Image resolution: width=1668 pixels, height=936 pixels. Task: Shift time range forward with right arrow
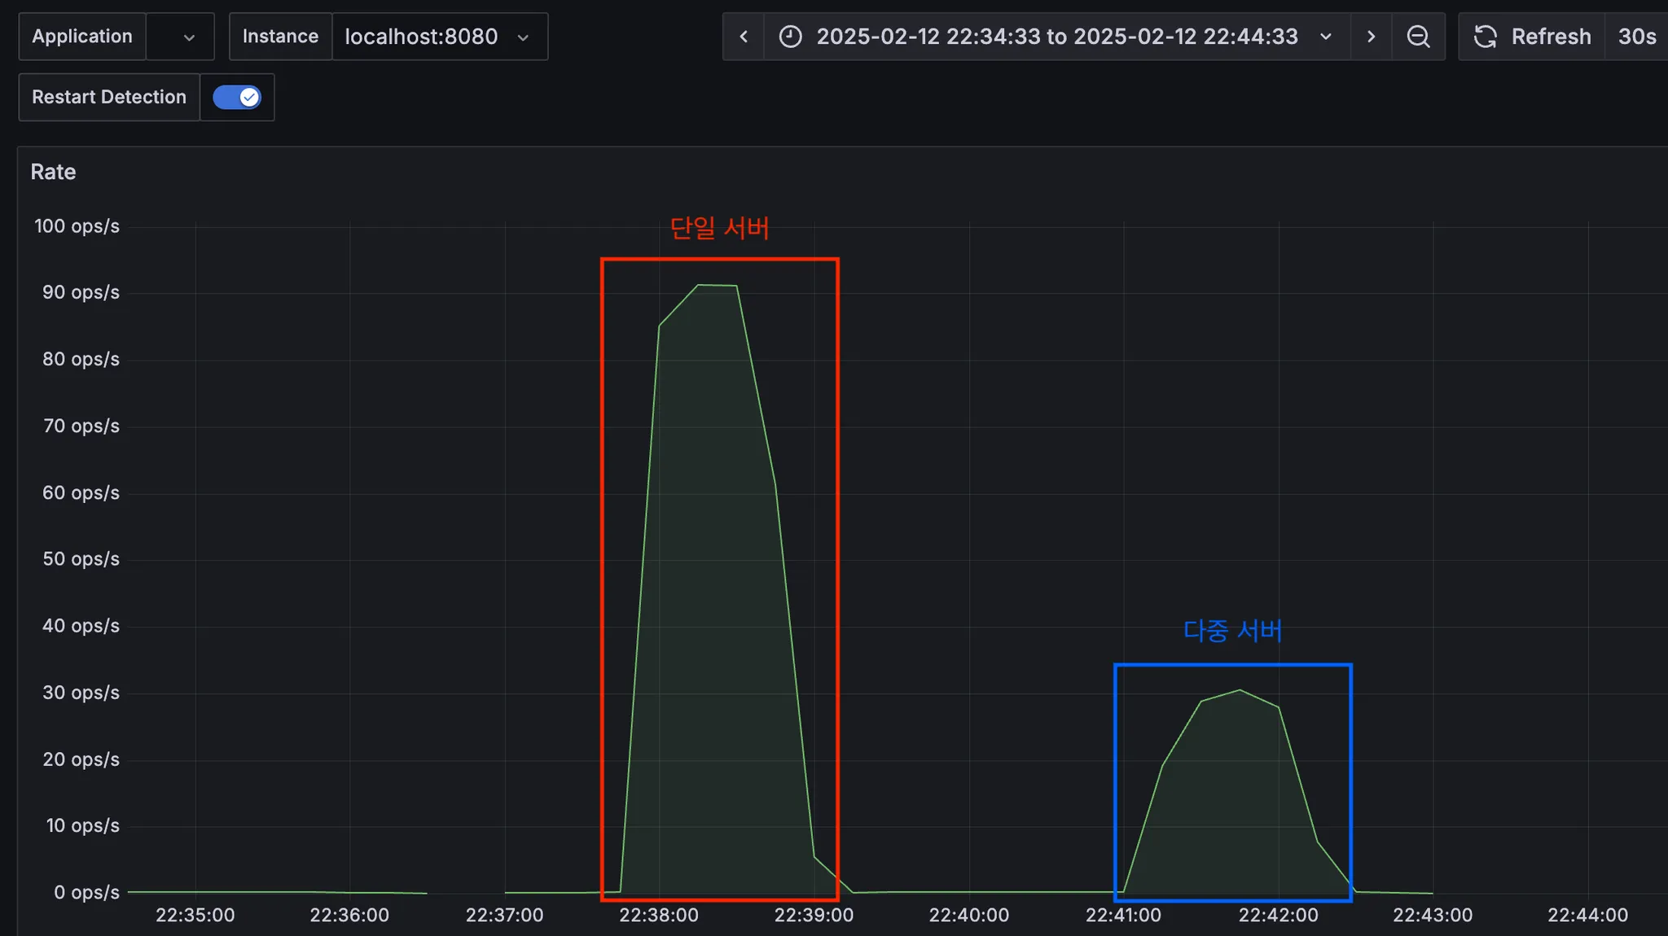click(1371, 37)
